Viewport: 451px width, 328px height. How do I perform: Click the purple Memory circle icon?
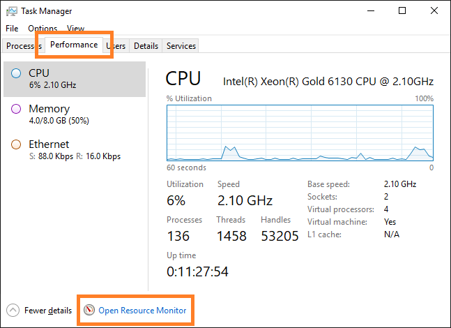(x=16, y=109)
